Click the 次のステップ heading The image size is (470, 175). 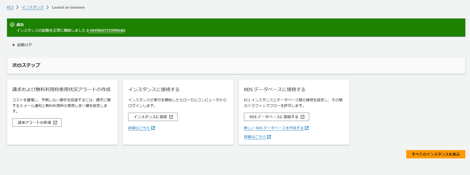26,65
